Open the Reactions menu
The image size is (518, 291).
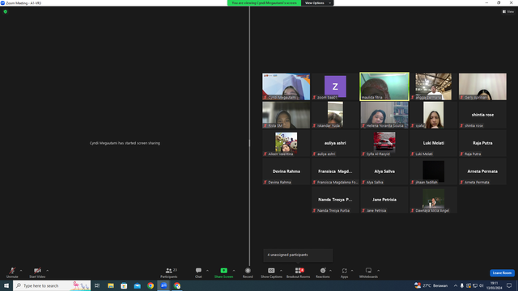point(323,272)
